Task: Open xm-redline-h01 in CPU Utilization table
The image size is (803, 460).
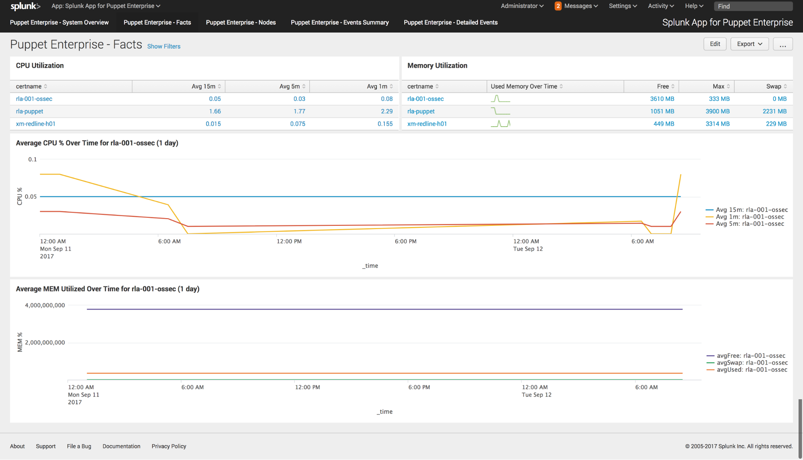Action: [36, 124]
